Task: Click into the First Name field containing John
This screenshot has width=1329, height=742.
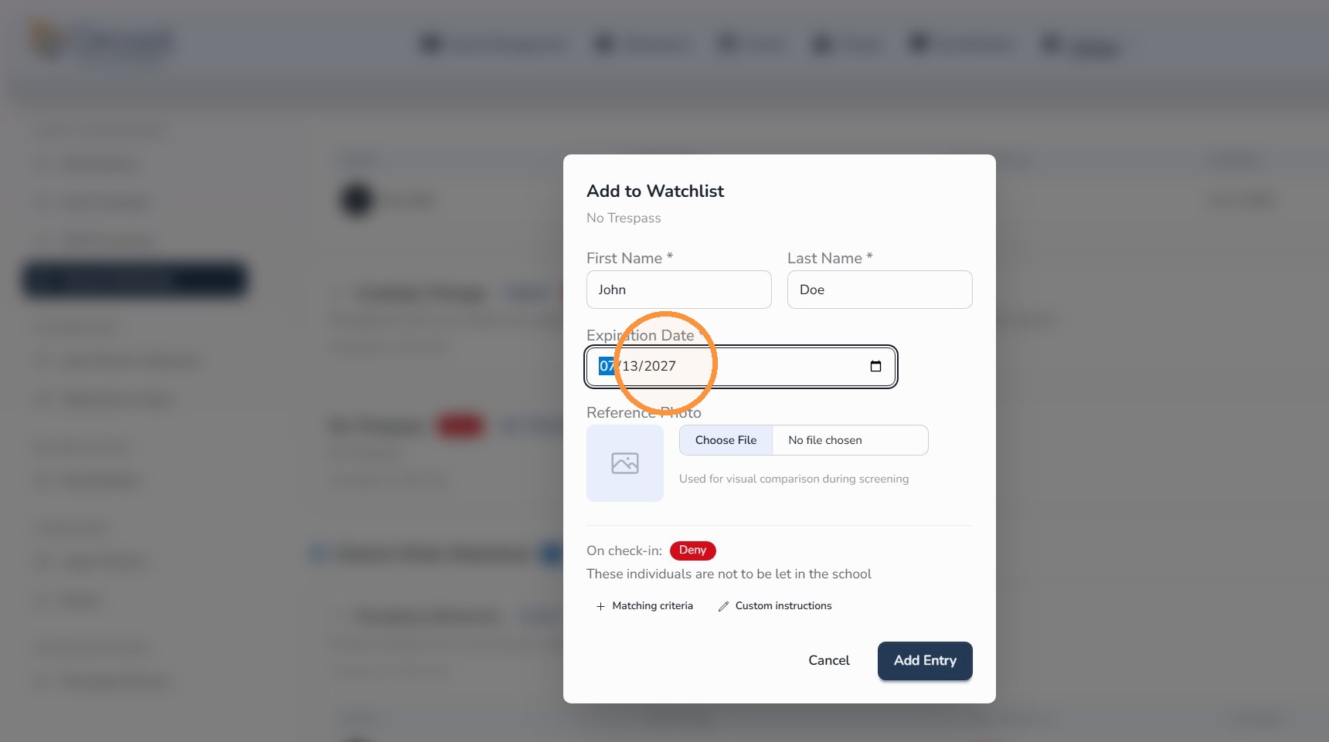Action: pos(679,290)
